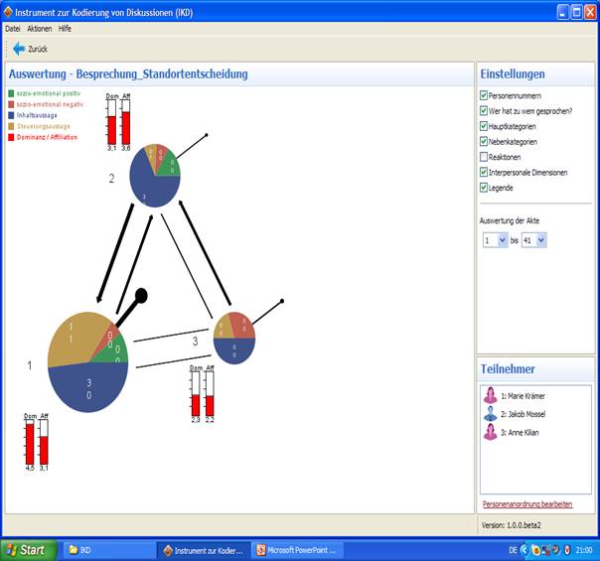Click the IKD folder icon in taskbar
Image resolution: width=600 pixels, height=561 pixels.
(x=74, y=550)
